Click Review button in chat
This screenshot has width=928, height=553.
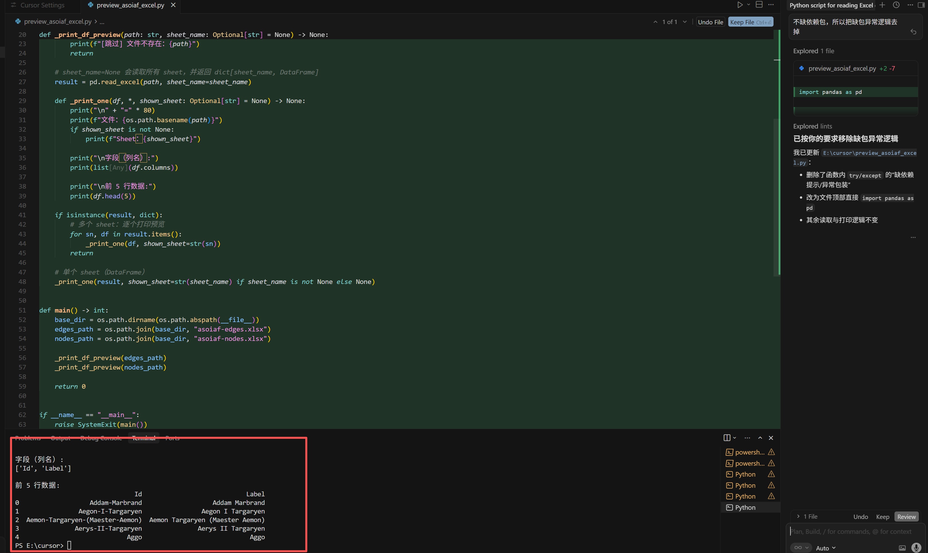(x=906, y=516)
